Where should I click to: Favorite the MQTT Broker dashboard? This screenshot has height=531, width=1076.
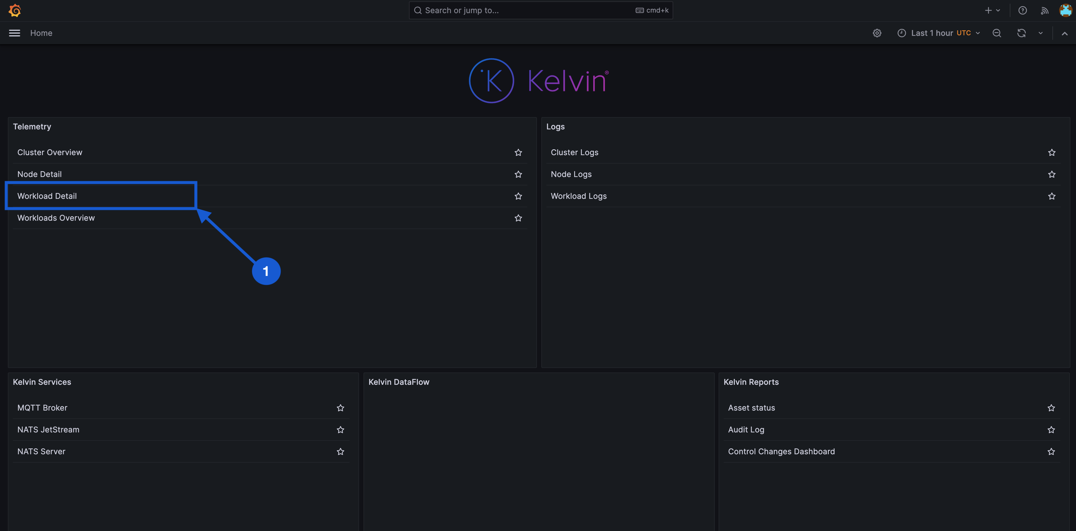click(x=341, y=408)
